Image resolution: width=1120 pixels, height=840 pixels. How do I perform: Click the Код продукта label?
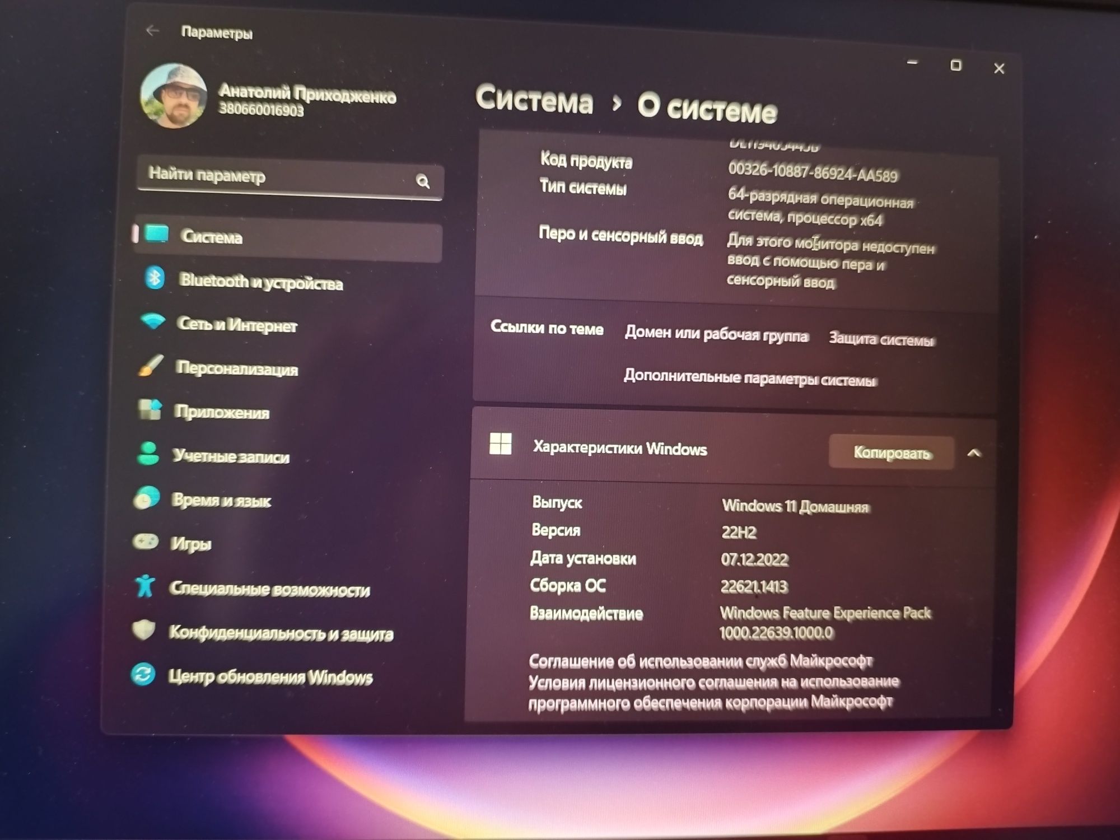pos(586,161)
